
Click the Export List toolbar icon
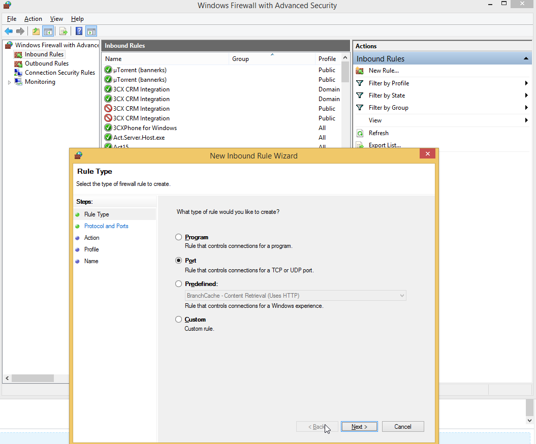click(63, 31)
